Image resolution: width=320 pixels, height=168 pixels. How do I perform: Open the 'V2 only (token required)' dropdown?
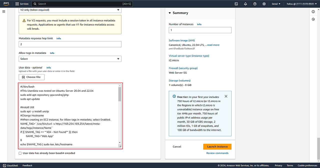click(70, 10)
